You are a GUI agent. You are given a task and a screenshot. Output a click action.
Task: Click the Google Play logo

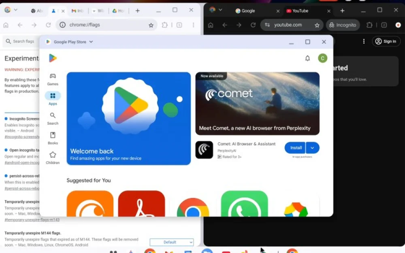point(52,58)
